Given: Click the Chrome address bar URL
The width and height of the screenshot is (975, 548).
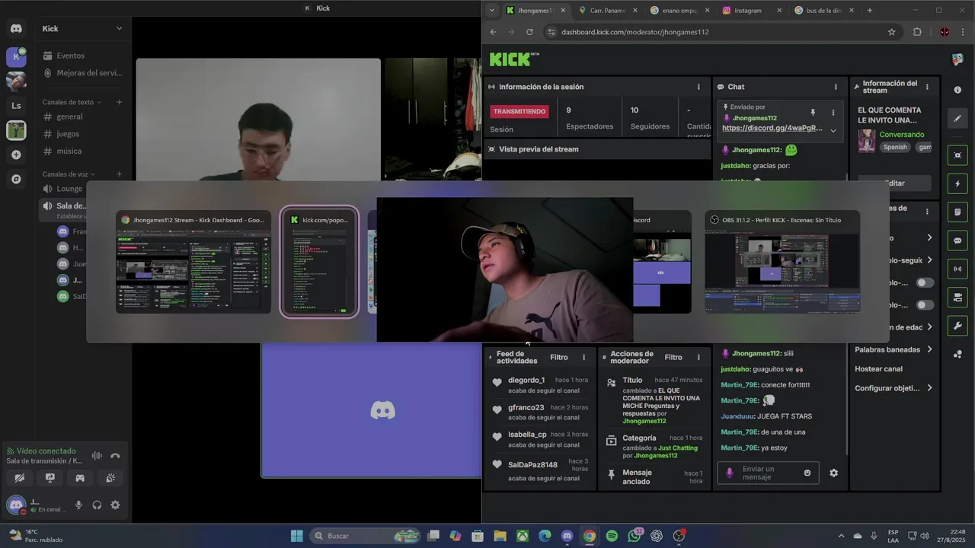Looking at the screenshot, I should tap(635, 32).
